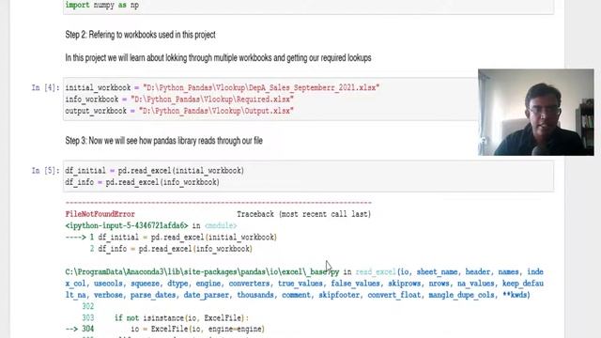Click line 304 ExcelFile(io, engine=engine)
The image size is (601, 338).
pyautogui.click(x=197, y=329)
